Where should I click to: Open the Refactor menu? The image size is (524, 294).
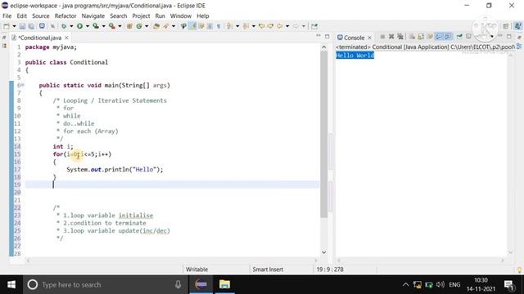[65, 16]
